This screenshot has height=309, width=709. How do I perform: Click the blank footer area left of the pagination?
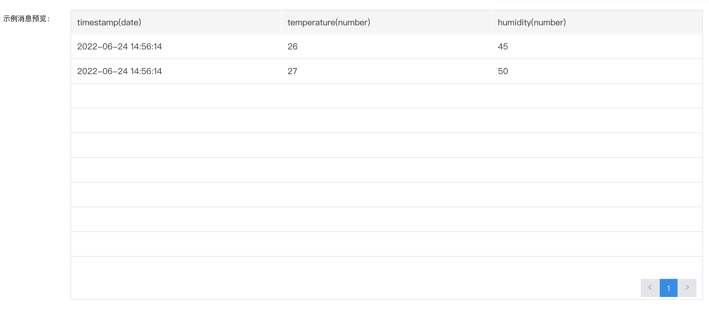click(355, 288)
